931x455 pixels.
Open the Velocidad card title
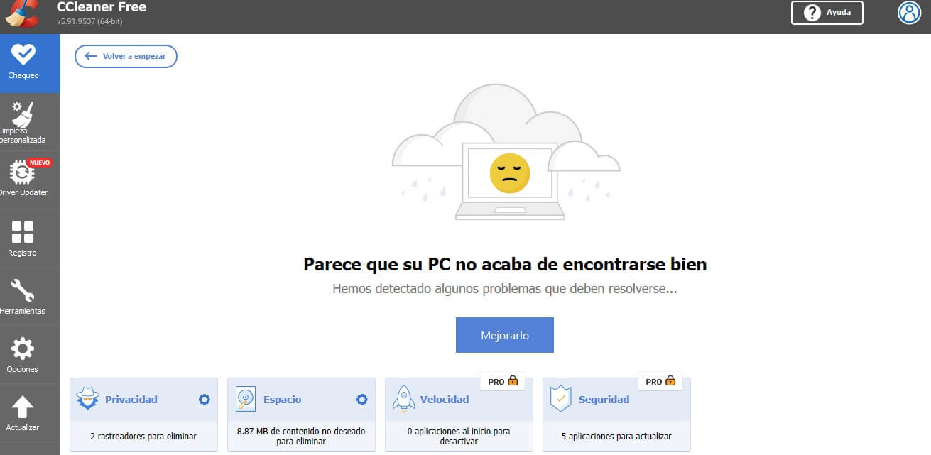[x=445, y=400]
